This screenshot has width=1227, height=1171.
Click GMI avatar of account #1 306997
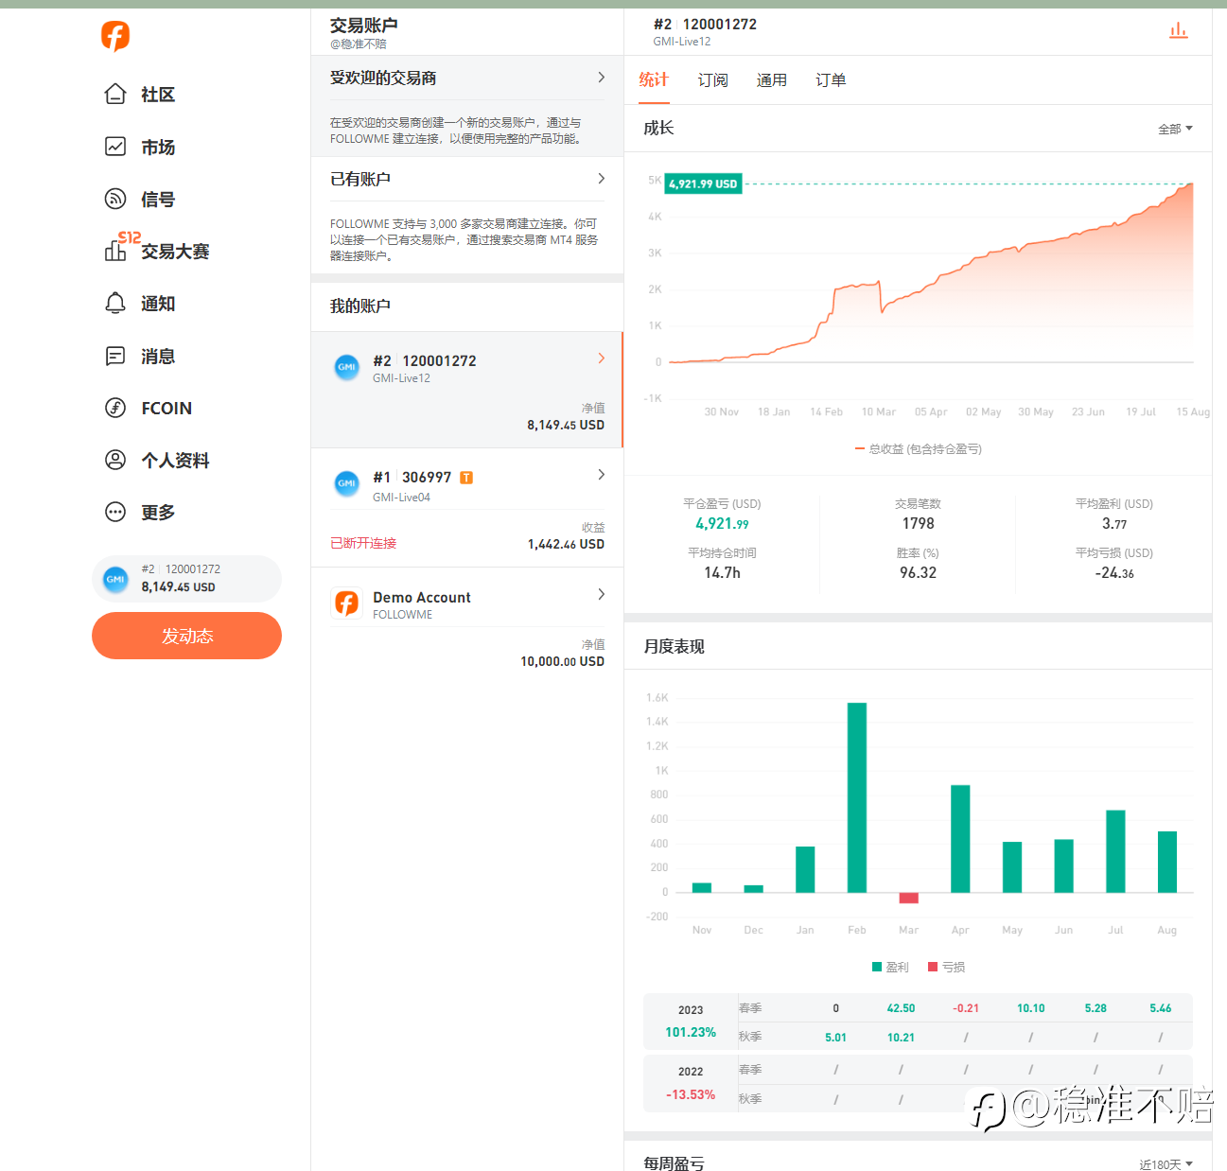click(347, 483)
